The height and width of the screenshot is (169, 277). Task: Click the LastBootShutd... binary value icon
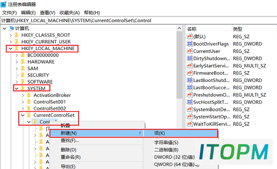[x=190, y=80]
